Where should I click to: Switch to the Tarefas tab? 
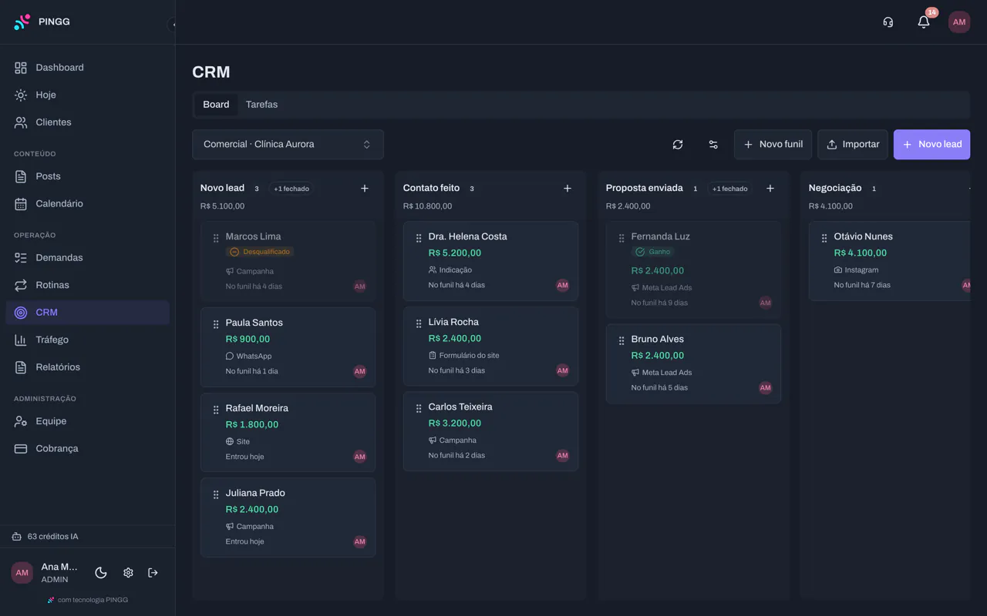point(261,105)
